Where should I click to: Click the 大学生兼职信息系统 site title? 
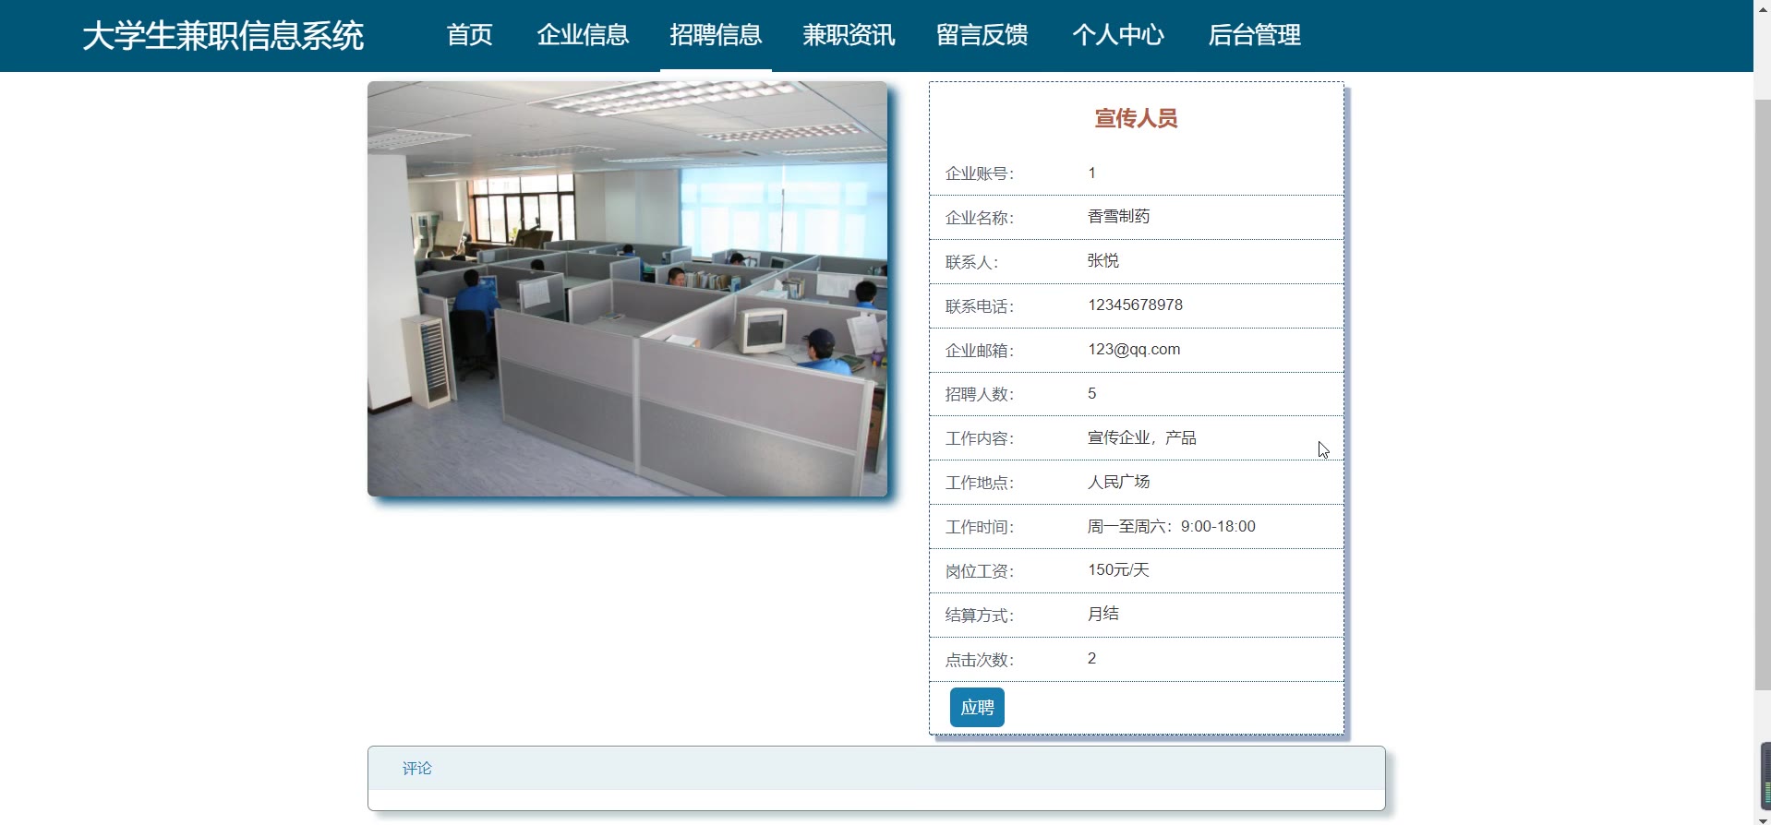(x=223, y=36)
